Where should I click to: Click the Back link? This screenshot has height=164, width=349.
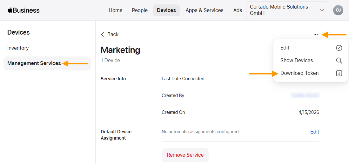pyautogui.click(x=110, y=35)
